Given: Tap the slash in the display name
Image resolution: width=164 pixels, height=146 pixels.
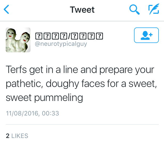Looking at the screenshot, I should pyautogui.click(x=69, y=36).
